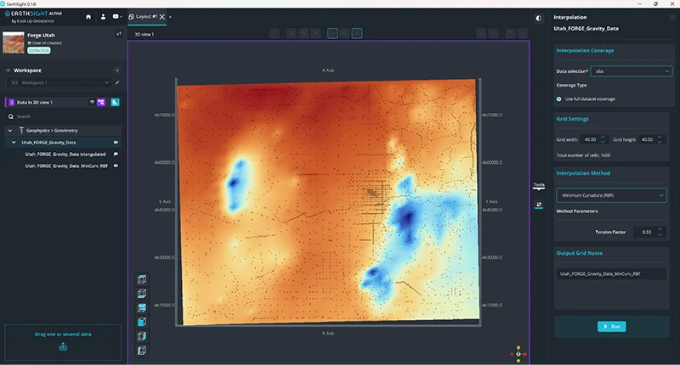
Task: Set the 3D view to top face
Action: click(142, 279)
